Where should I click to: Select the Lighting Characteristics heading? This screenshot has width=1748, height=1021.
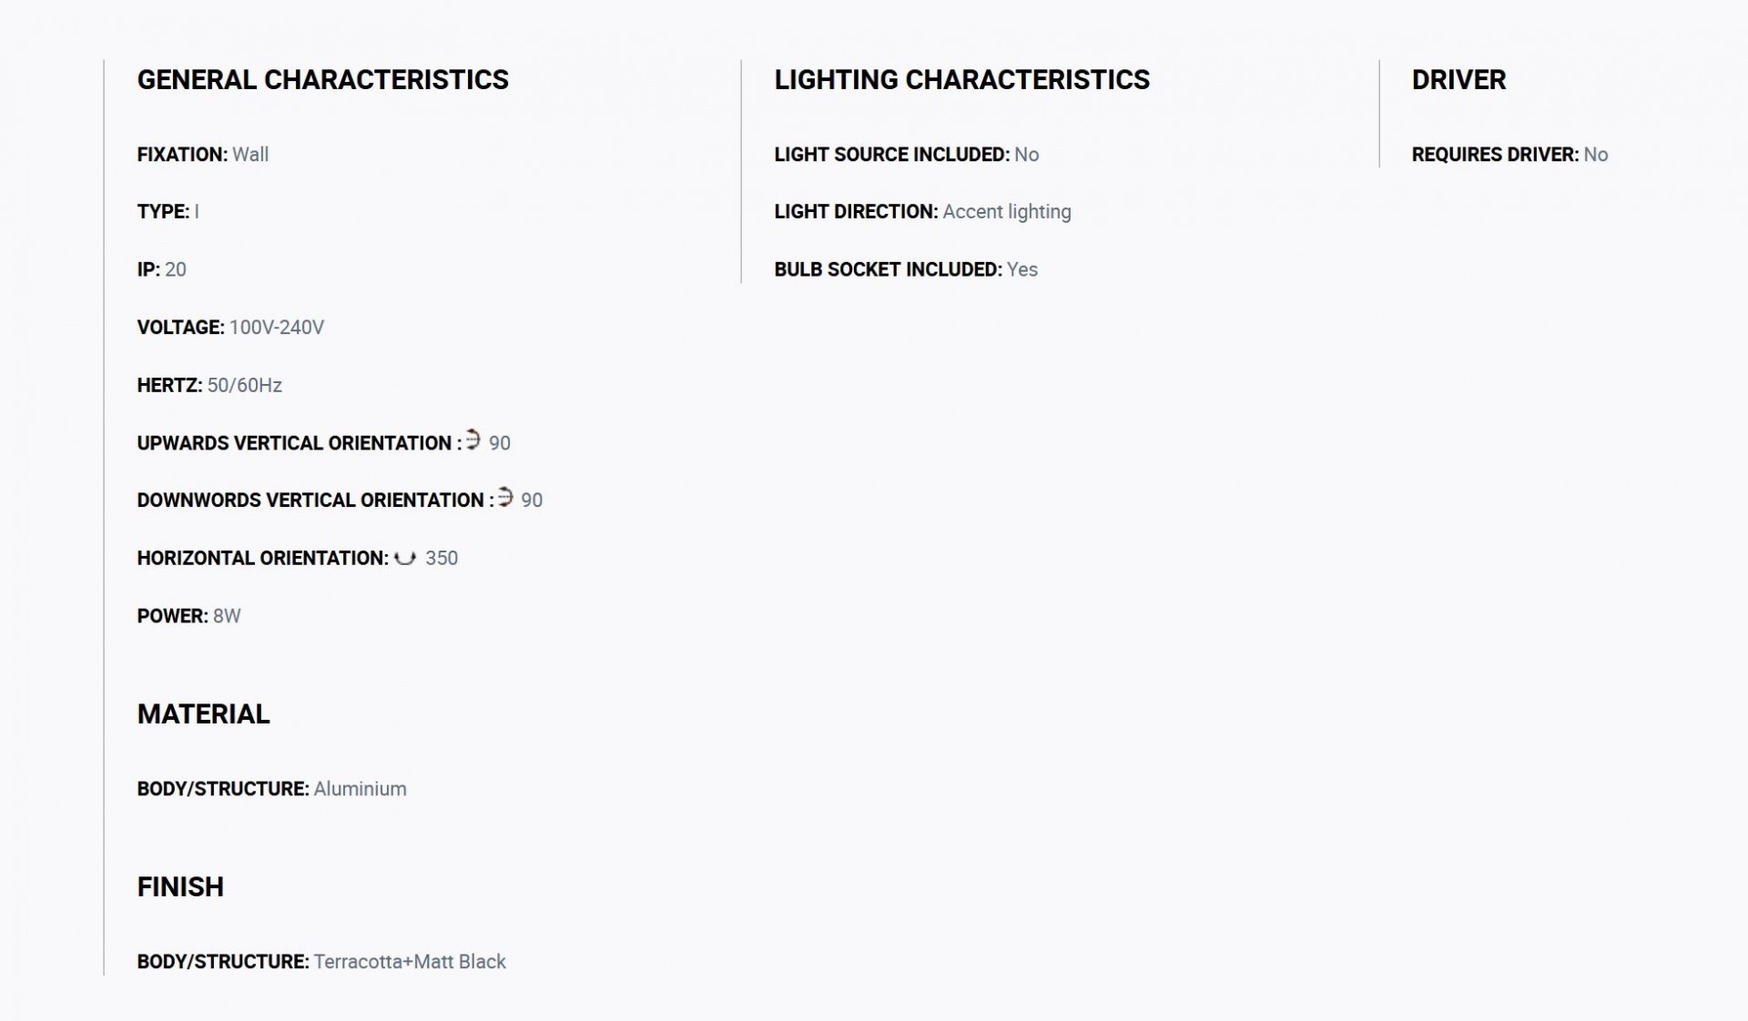(x=961, y=80)
